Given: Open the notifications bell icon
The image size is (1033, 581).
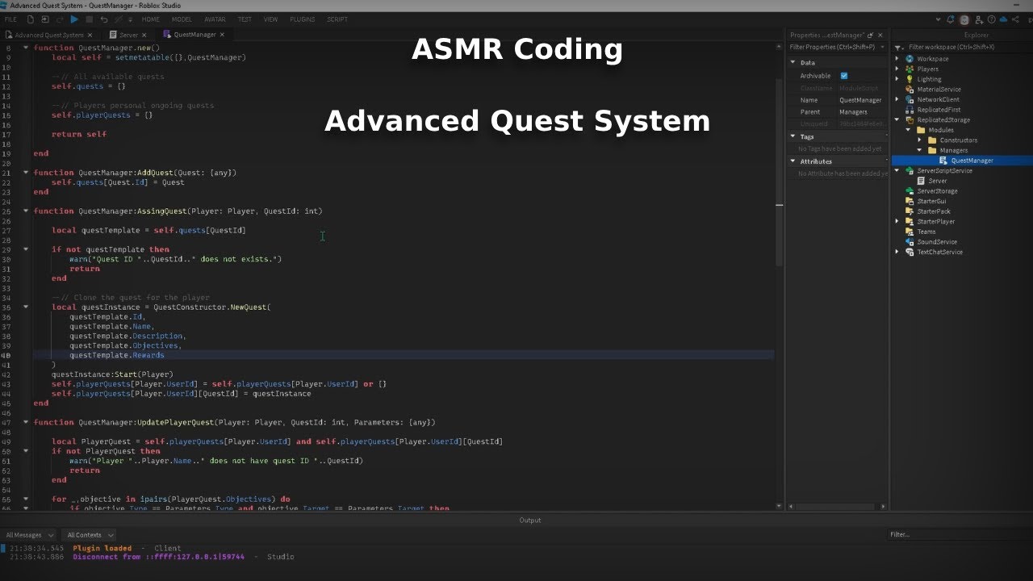Looking at the screenshot, I should pos(951,19).
